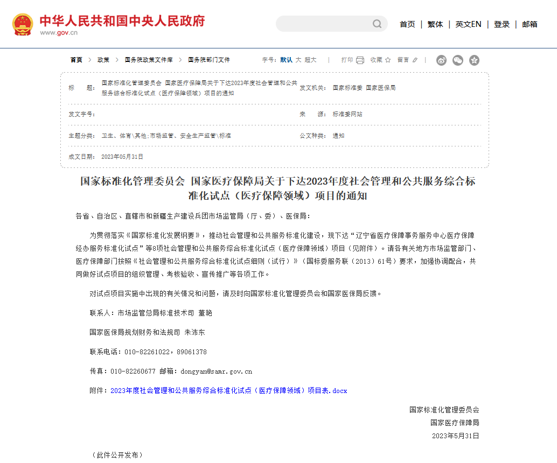This screenshot has width=557, height=463.
Task: Click the www.gov.cn address text
Action: coord(59,33)
